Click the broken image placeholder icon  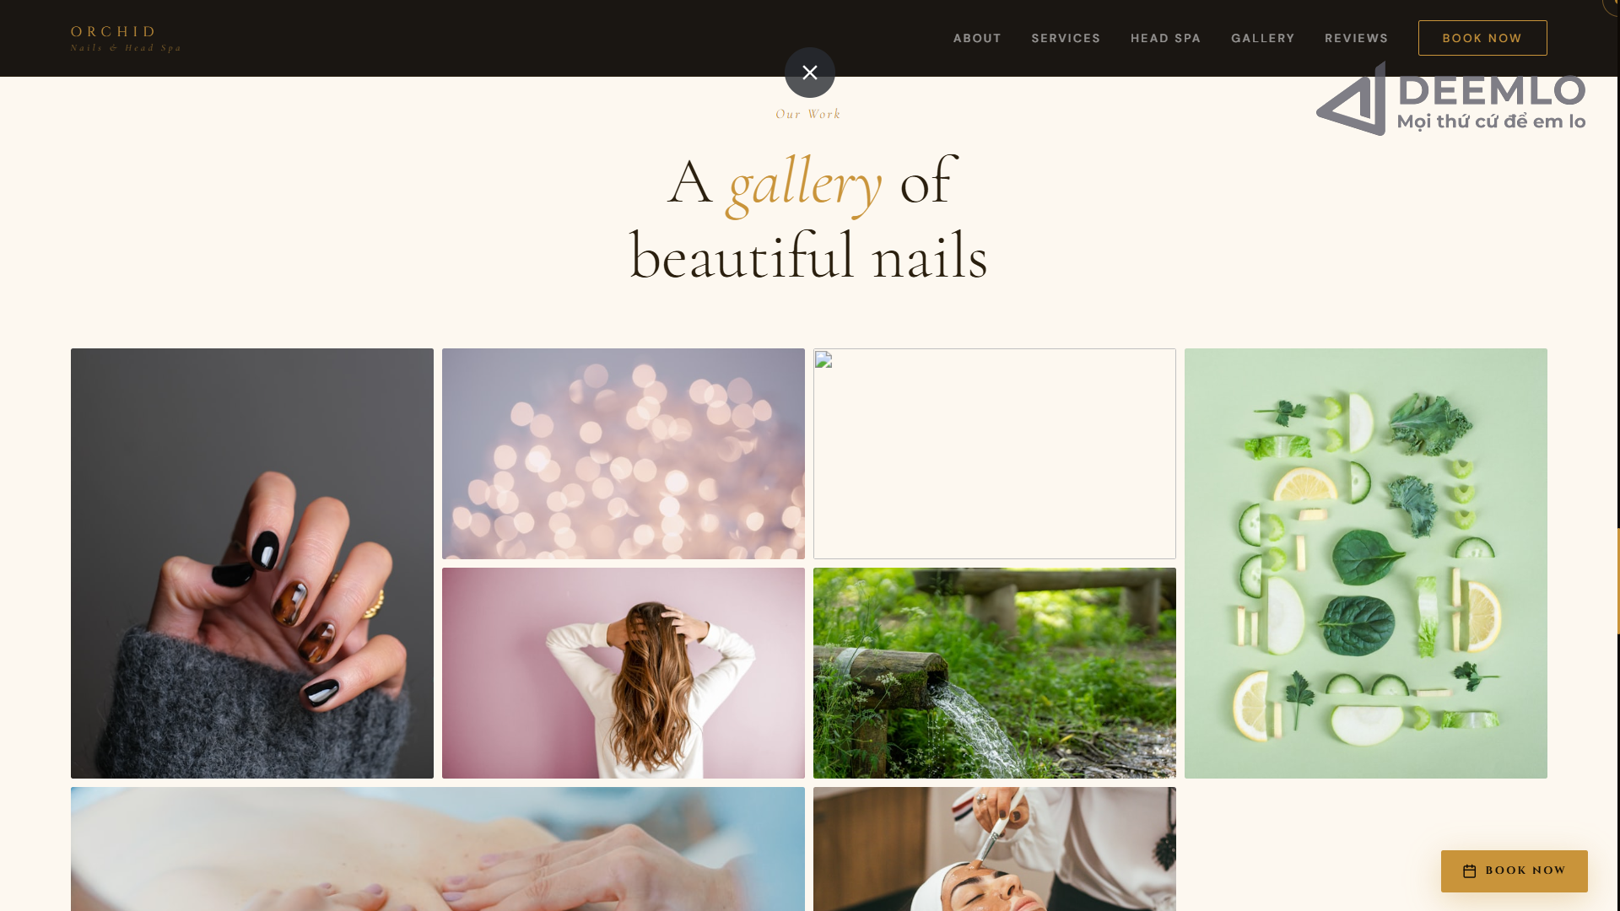tap(823, 361)
